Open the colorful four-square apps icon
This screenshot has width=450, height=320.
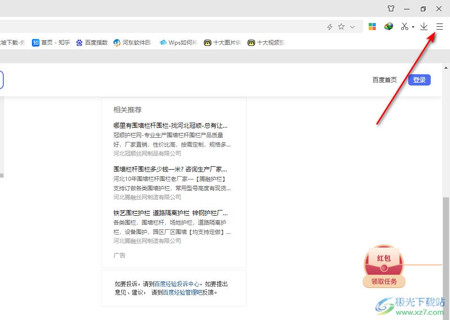372,27
